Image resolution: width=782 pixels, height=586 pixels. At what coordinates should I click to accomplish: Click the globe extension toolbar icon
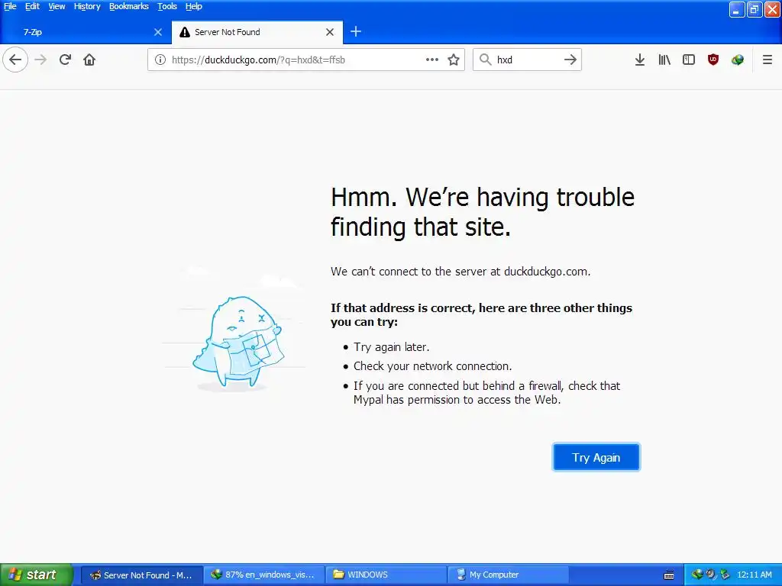pos(738,60)
